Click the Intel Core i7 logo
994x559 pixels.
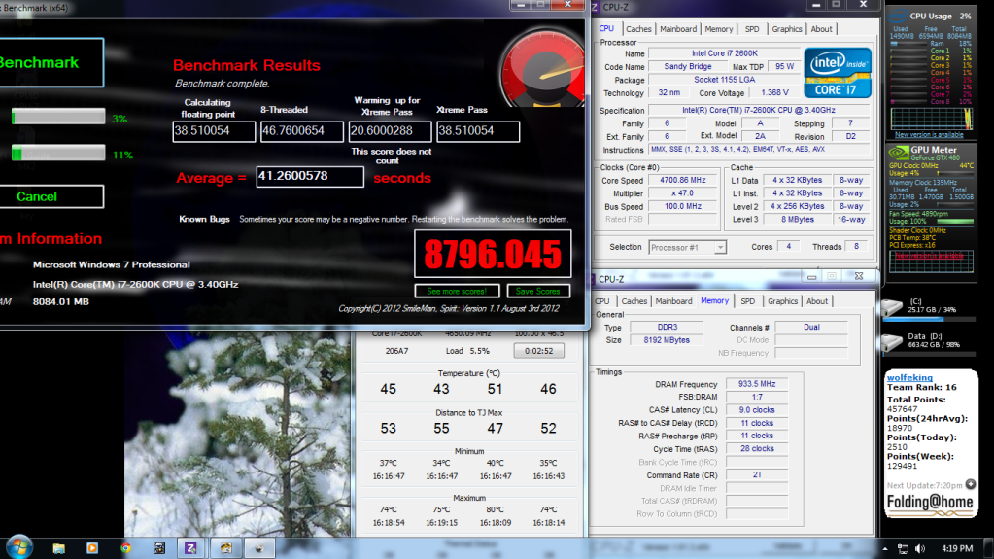[838, 72]
